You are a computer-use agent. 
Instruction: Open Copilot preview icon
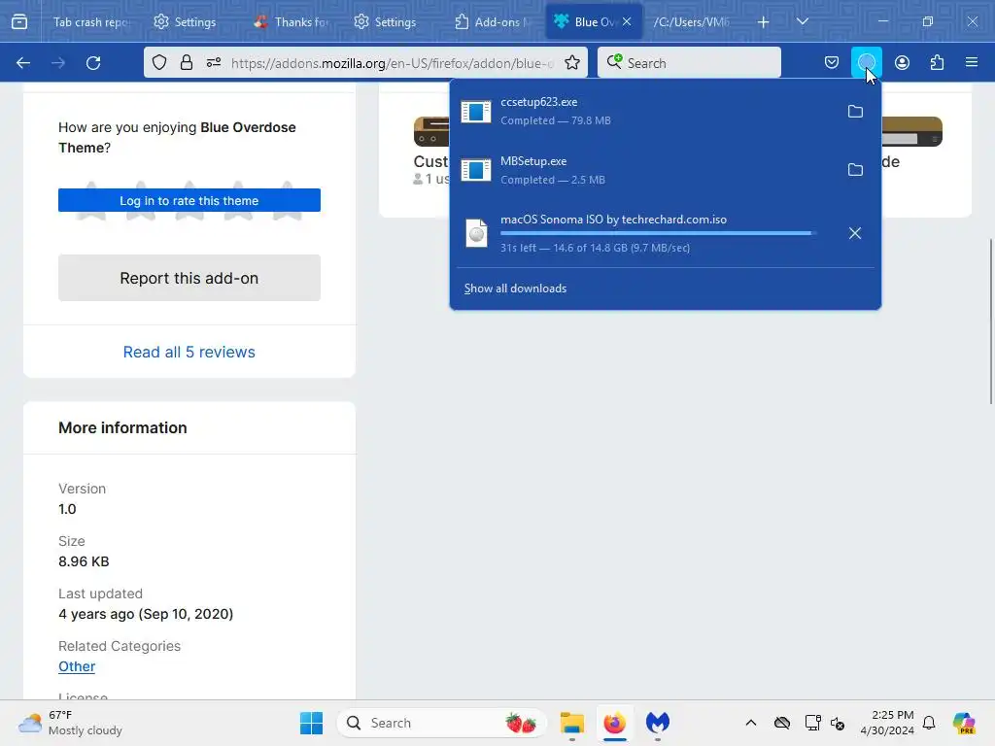(x=964, y=723)
